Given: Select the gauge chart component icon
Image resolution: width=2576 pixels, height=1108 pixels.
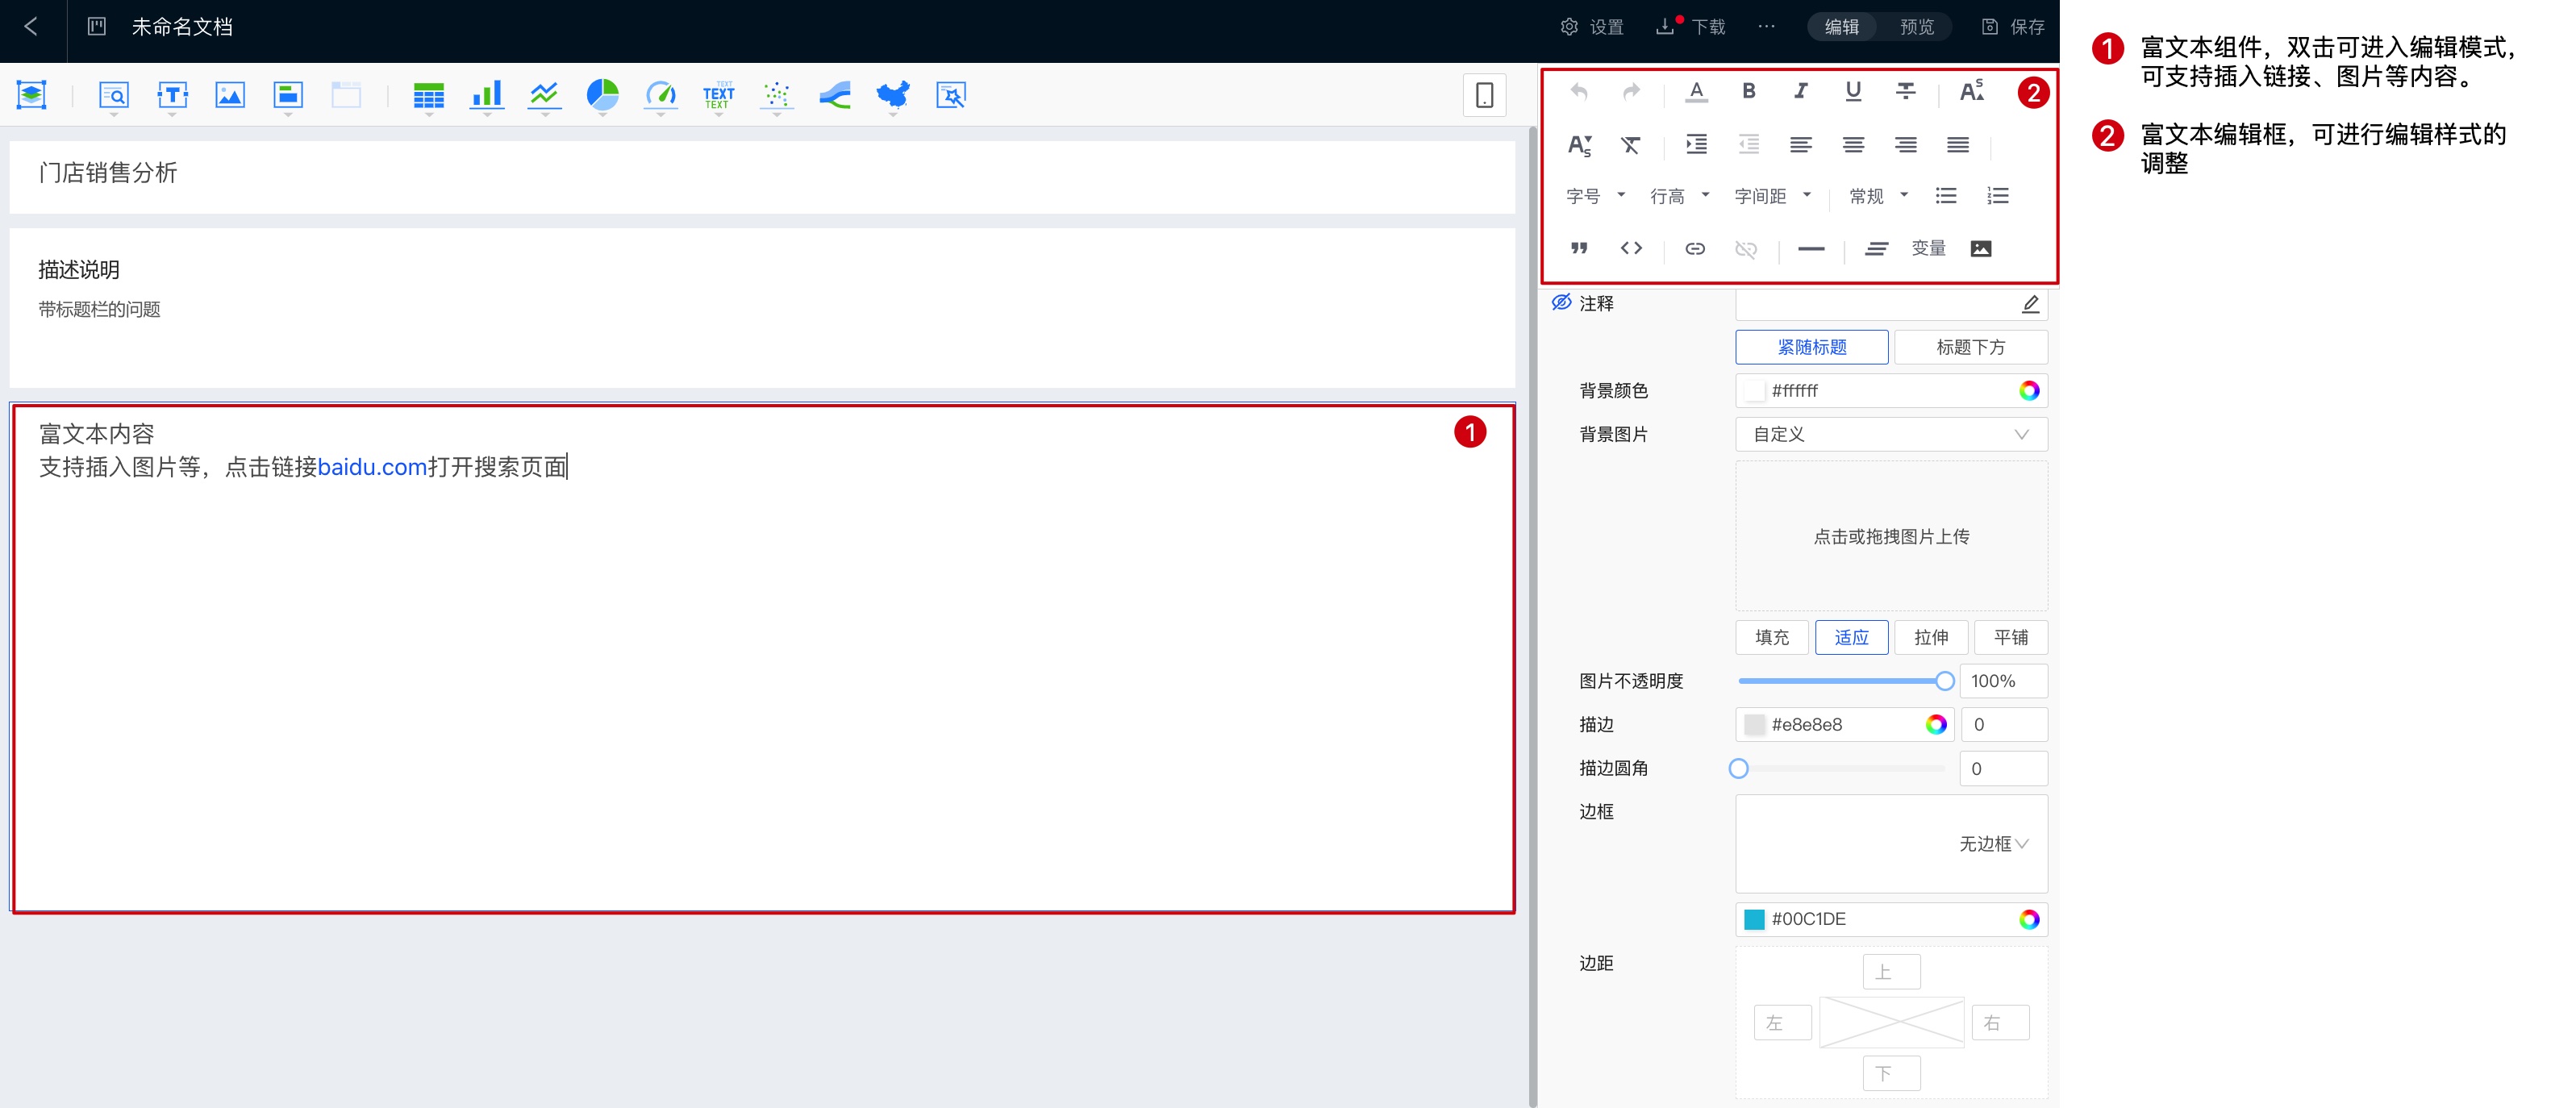Looking at the screenshot, I should point(660,95).
